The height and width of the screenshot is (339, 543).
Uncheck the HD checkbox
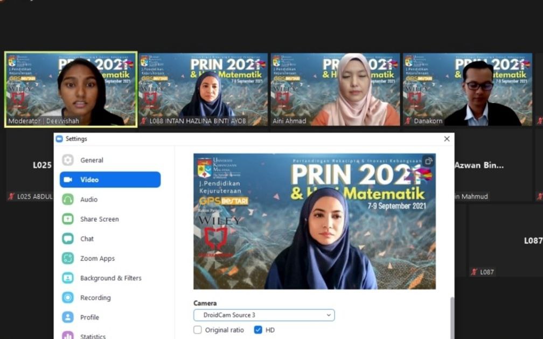coord(258,330)
